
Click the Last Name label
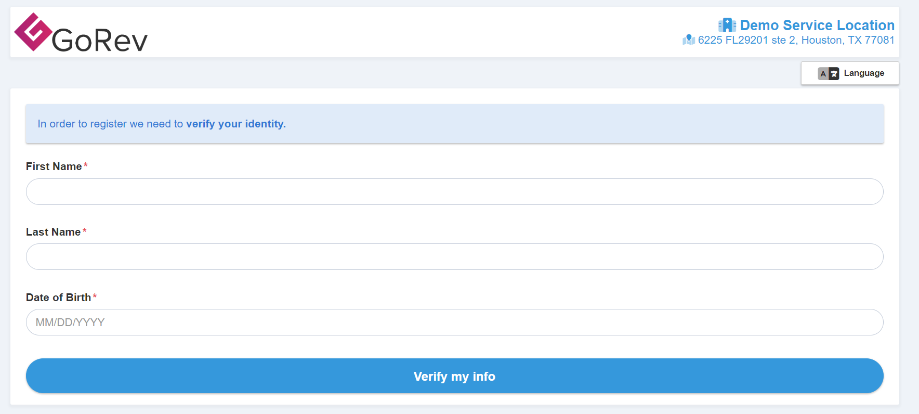pyautogui.click(x=53, y=232)
